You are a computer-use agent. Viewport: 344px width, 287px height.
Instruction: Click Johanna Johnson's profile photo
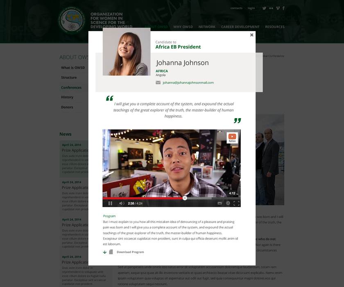coord(126,52)
